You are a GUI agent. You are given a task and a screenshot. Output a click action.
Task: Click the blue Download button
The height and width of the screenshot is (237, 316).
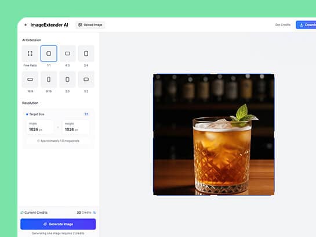click(306, 25)
